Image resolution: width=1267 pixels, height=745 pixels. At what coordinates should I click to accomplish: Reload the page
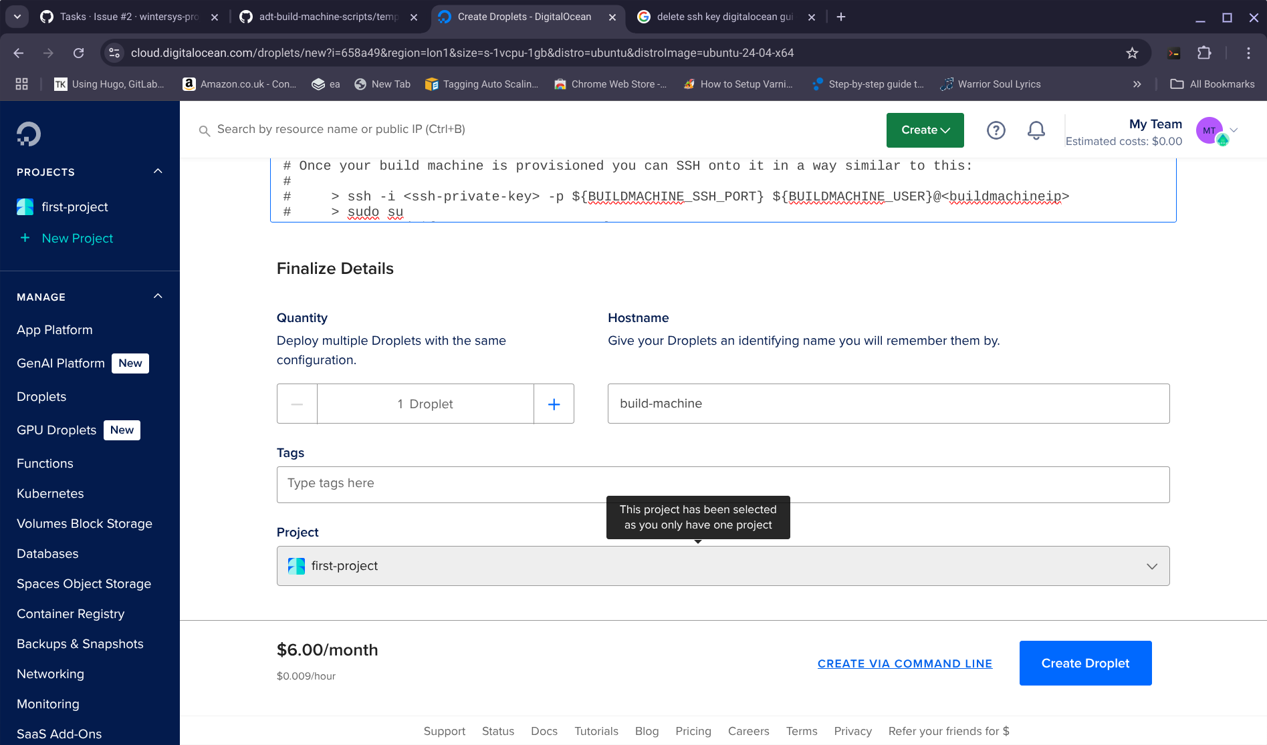point(78,53)
